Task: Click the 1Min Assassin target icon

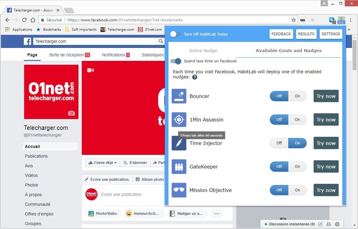Action: [179, 120]
